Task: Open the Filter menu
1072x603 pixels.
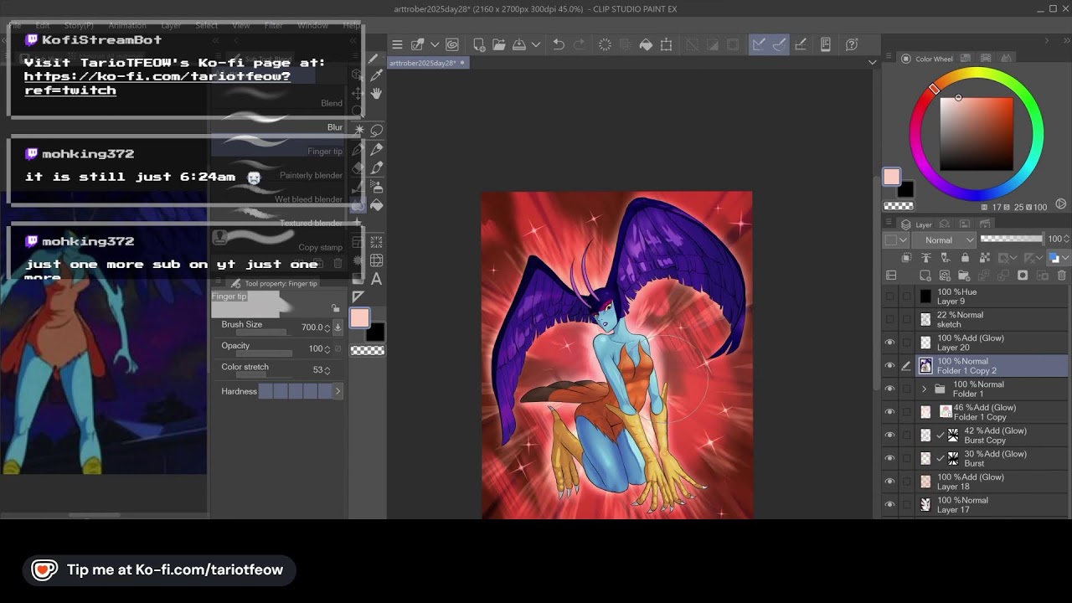Action: pos(274,25)
